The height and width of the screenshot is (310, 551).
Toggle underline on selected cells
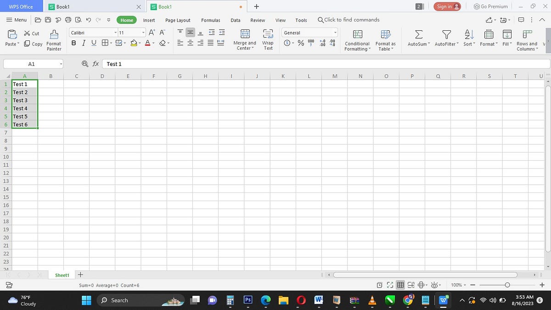93,43
